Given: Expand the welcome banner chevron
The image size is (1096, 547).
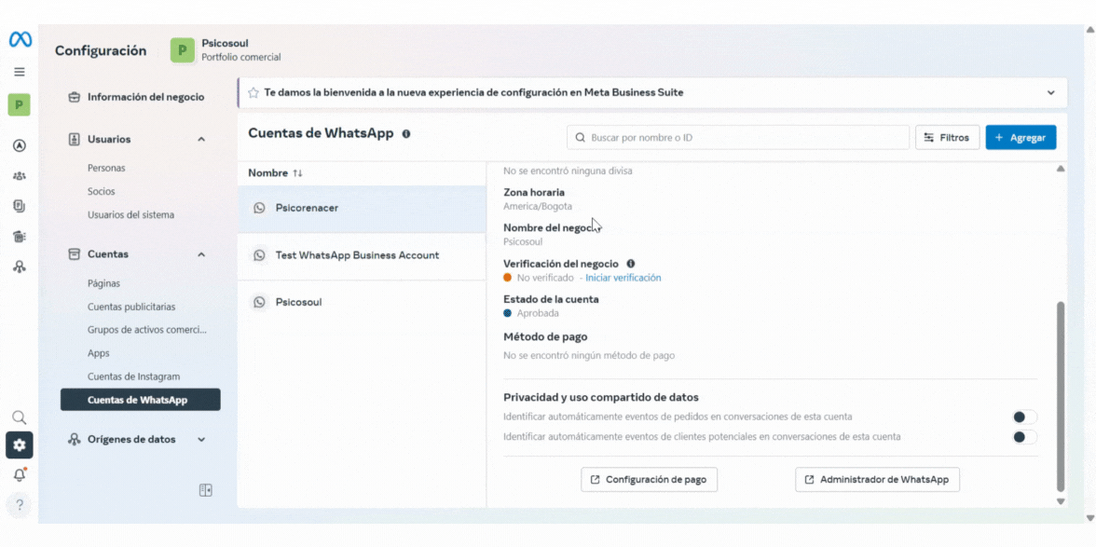Looking at the screenshot, I should click(x=1050, y=92).
